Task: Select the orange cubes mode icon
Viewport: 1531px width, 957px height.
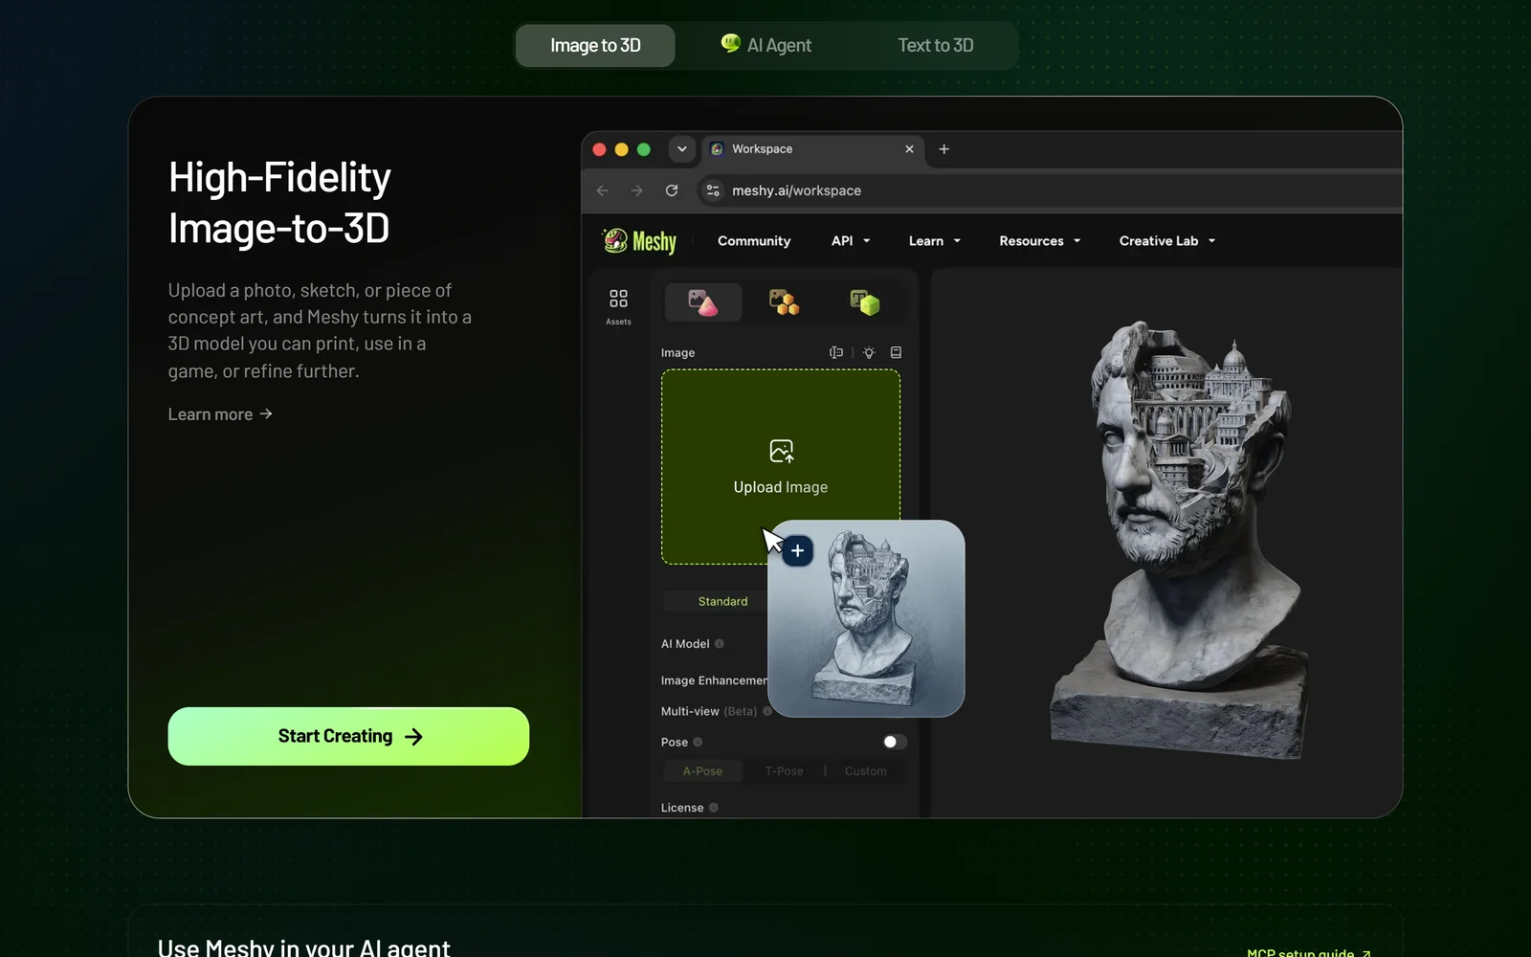Action: pos(784,302)
